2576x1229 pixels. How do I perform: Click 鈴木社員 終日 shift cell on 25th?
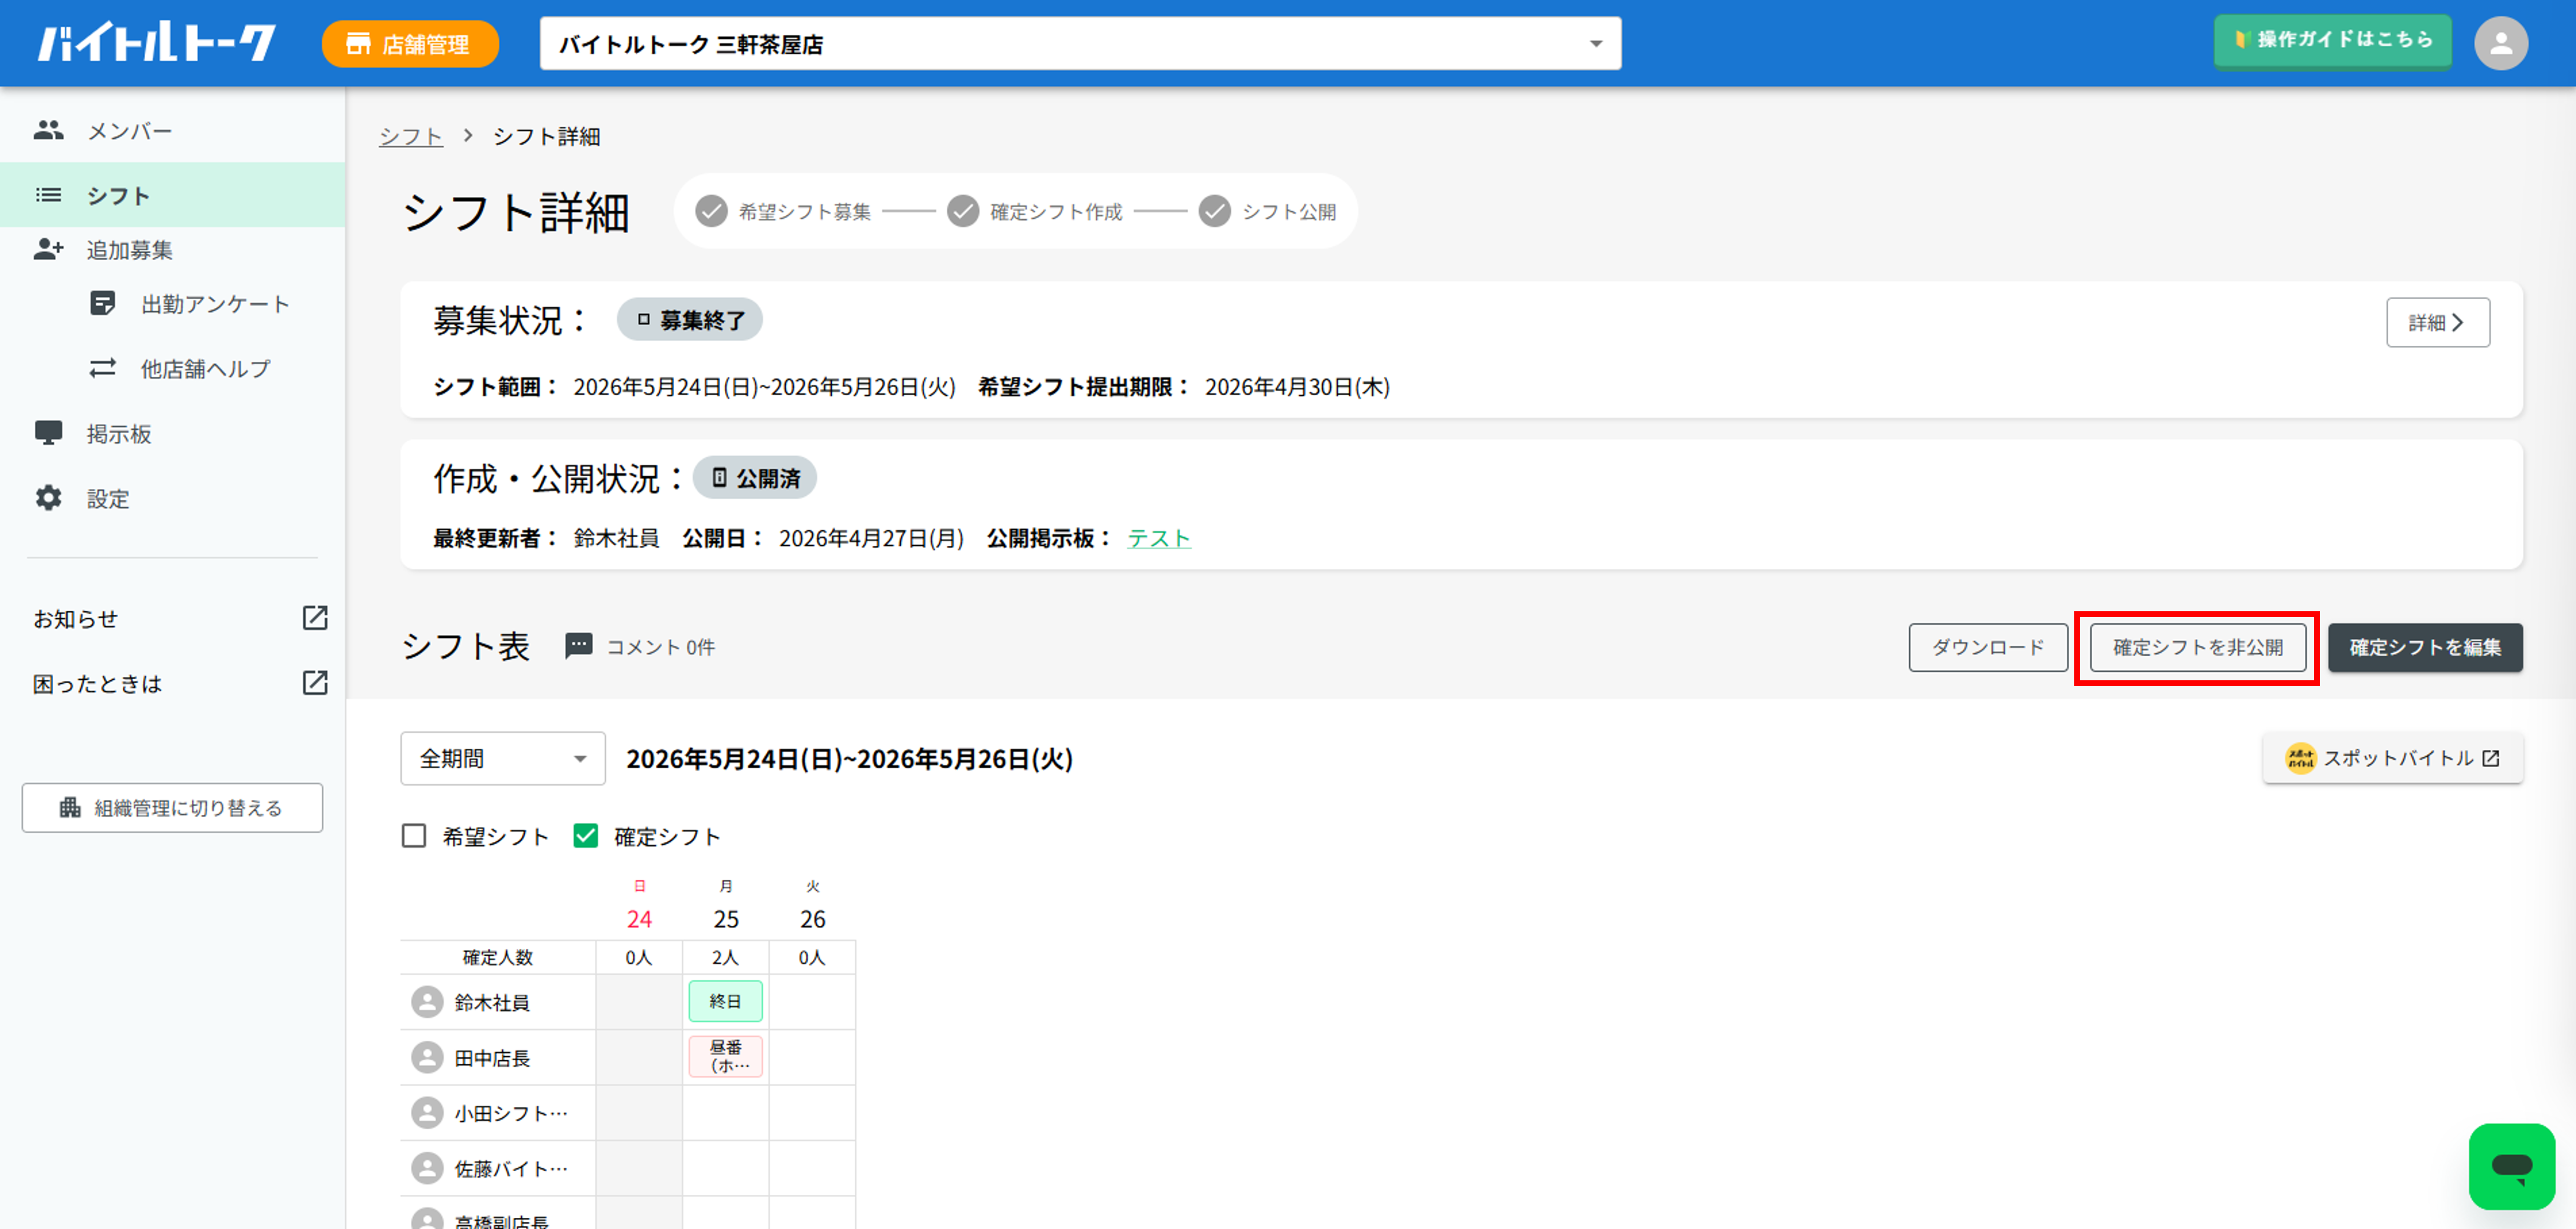pyautogui.click(x=725, y=1001)
